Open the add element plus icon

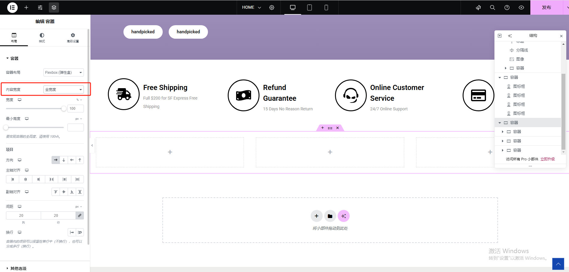(x=26, y=7)
